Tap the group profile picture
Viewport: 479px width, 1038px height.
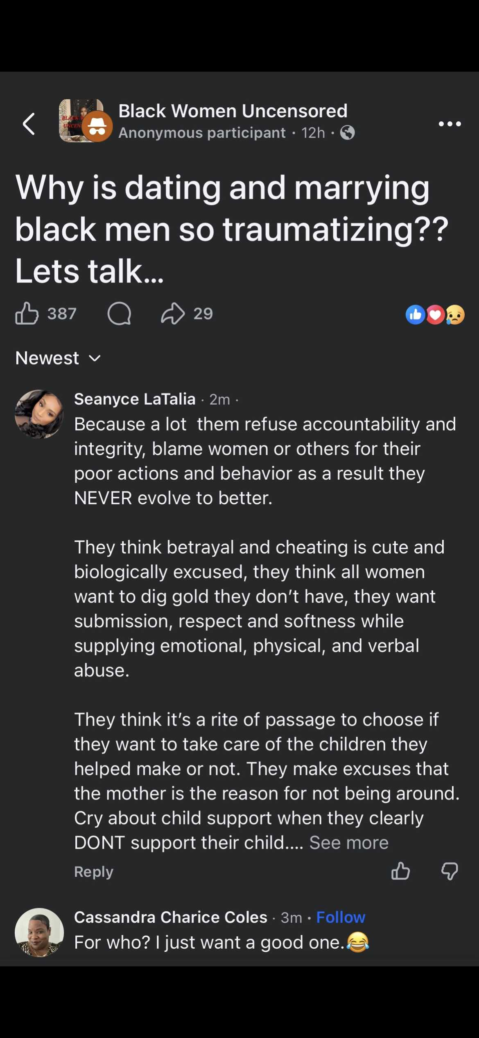tap(80, 121)
